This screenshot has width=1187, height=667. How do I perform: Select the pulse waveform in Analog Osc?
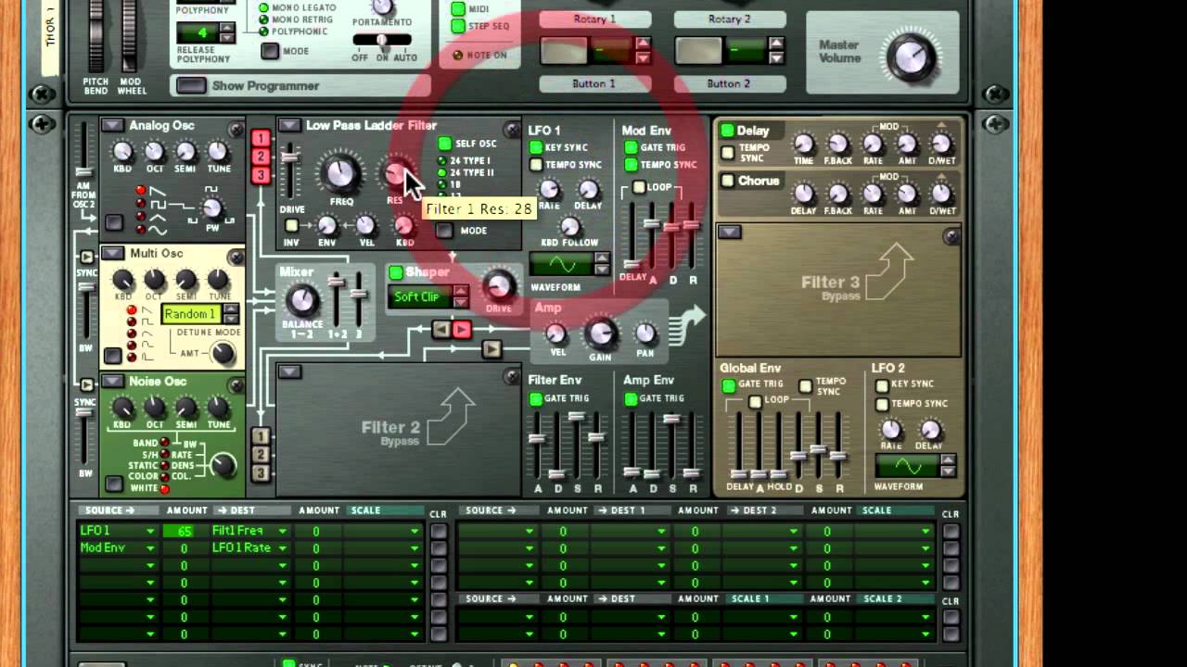[140, 203]
